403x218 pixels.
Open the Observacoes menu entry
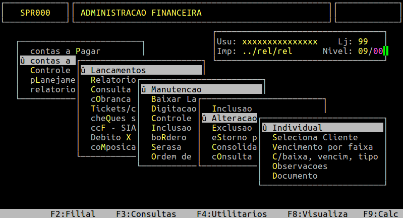300,166
